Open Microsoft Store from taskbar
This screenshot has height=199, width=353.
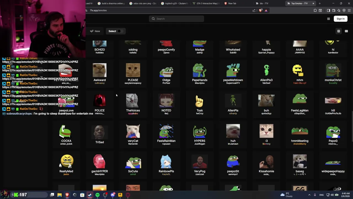click(82, 195)
